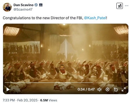Open the Grok xI icon button

[119, 6]
